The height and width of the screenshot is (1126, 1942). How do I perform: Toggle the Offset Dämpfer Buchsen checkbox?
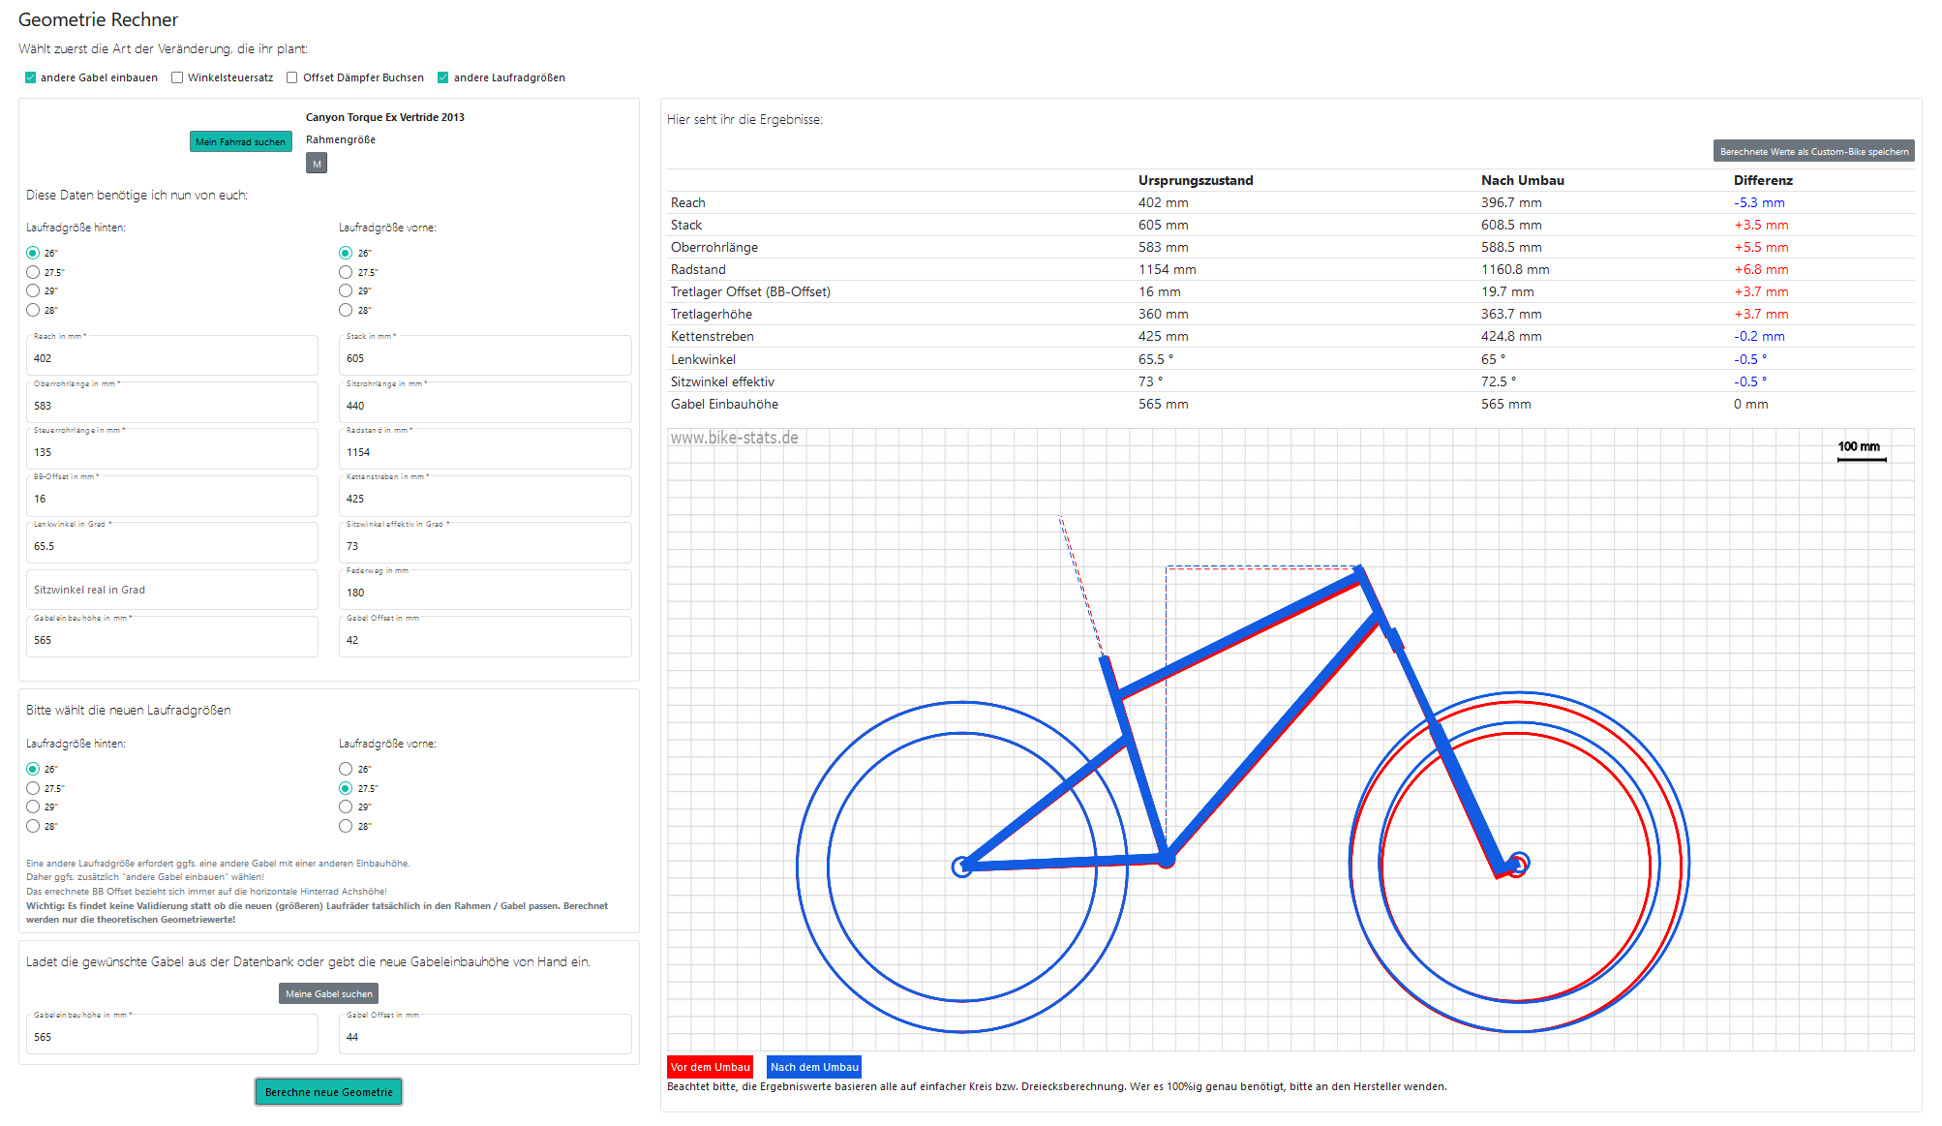pos(292,77)
